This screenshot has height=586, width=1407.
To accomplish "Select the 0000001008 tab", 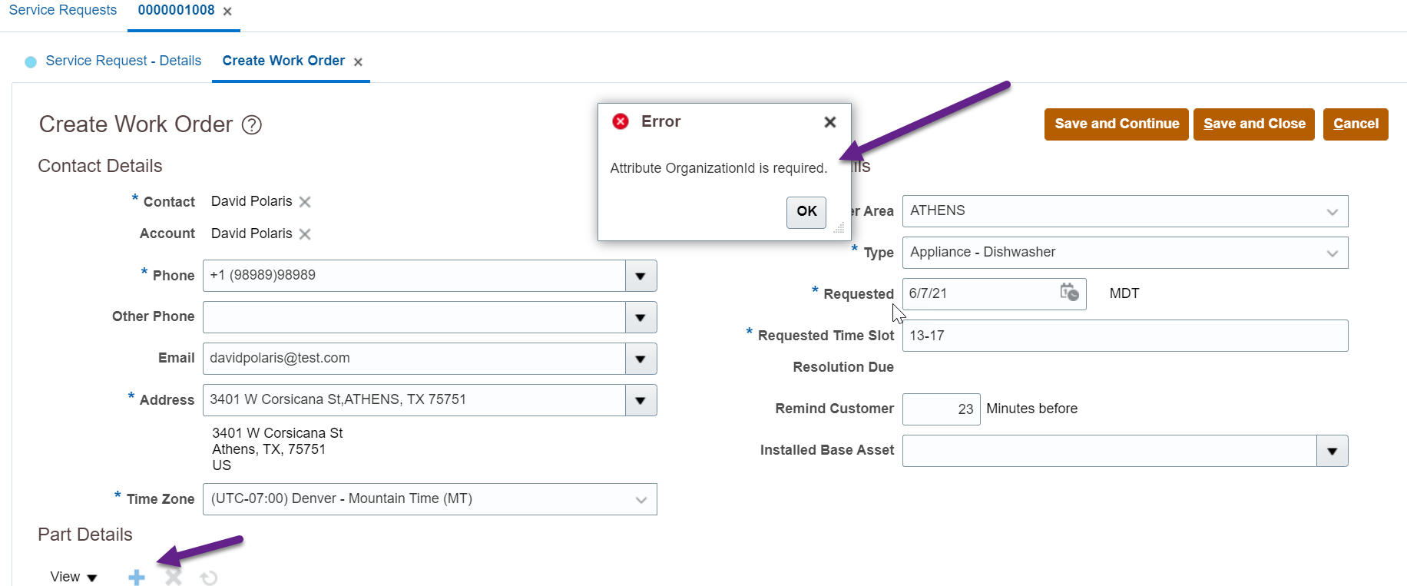I will coord(176,10).
